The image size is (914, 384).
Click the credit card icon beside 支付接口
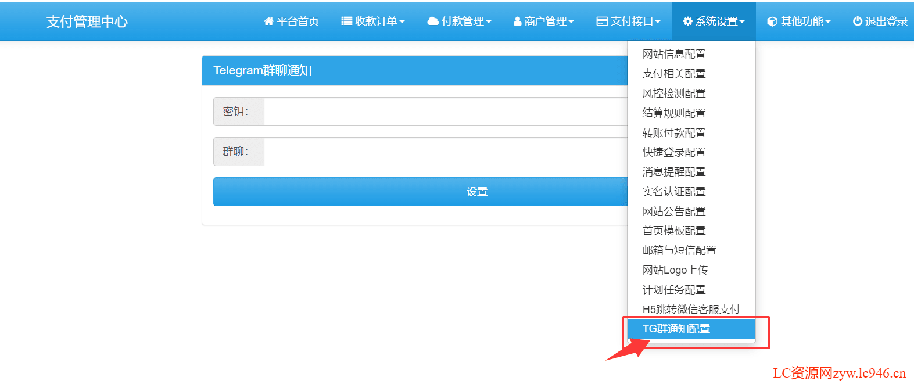pyautogui.click(x=602, y=21)
